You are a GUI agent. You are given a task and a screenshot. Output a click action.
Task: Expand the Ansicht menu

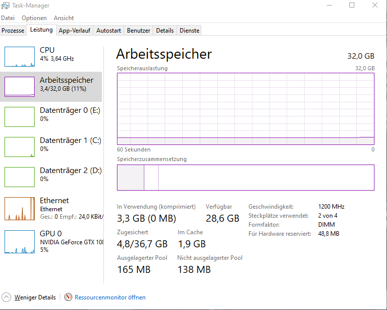click(x=64, y=18)
